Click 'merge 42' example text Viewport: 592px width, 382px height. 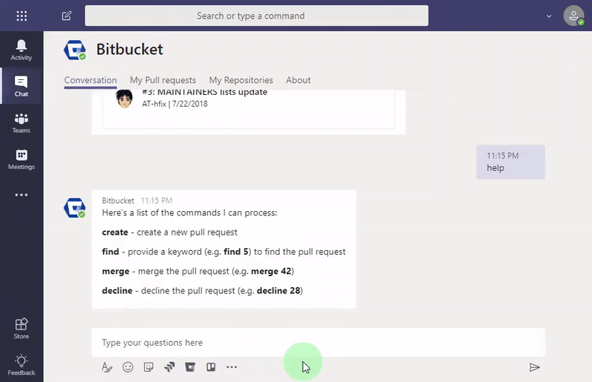click(x=271, y=271)
